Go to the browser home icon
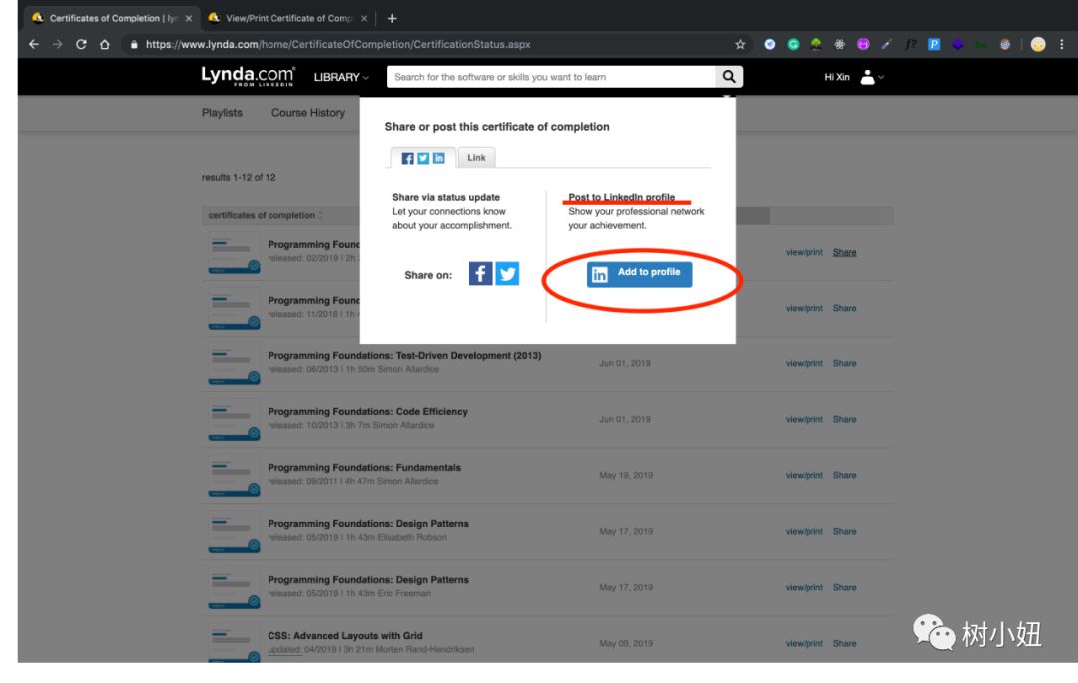1078x683 pixels. pos(105,44)
